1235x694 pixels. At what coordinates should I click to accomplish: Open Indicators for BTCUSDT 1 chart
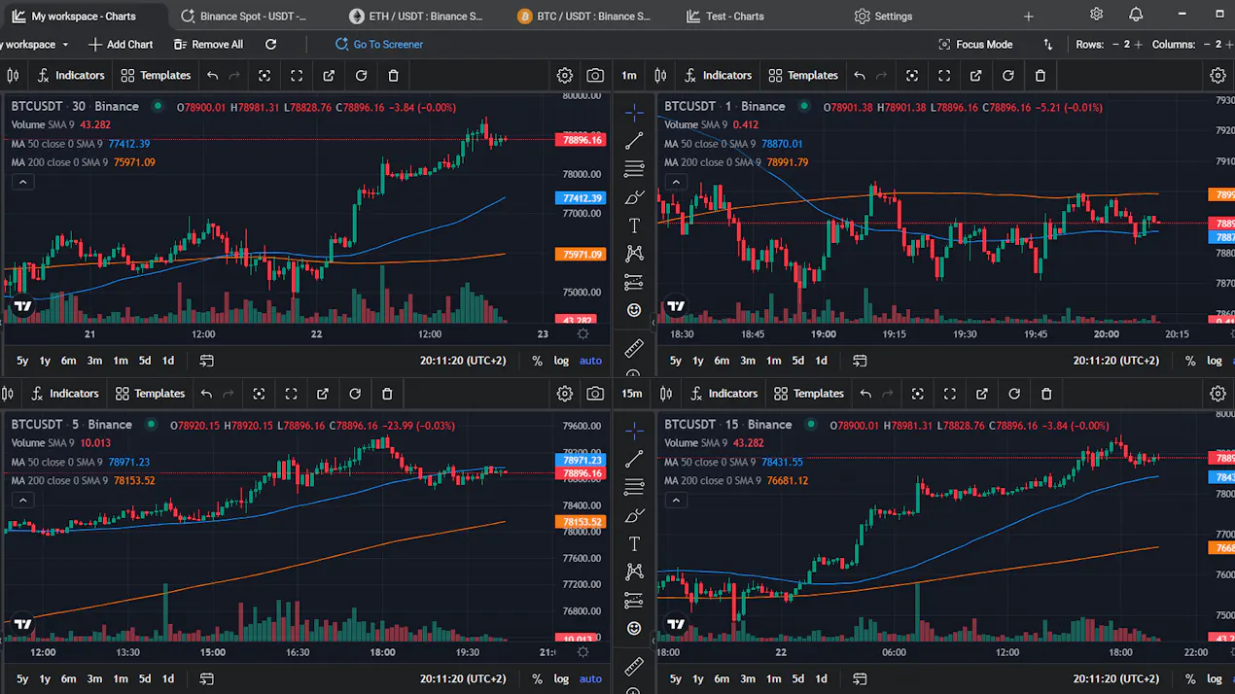pyautogui.click(x=718, y=75)
